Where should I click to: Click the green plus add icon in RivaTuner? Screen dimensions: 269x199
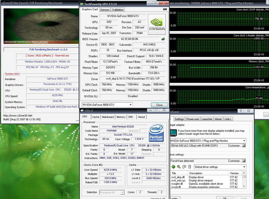[173, 167]
